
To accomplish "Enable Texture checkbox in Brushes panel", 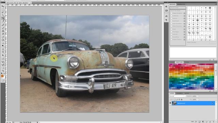I will coord(171,18).
